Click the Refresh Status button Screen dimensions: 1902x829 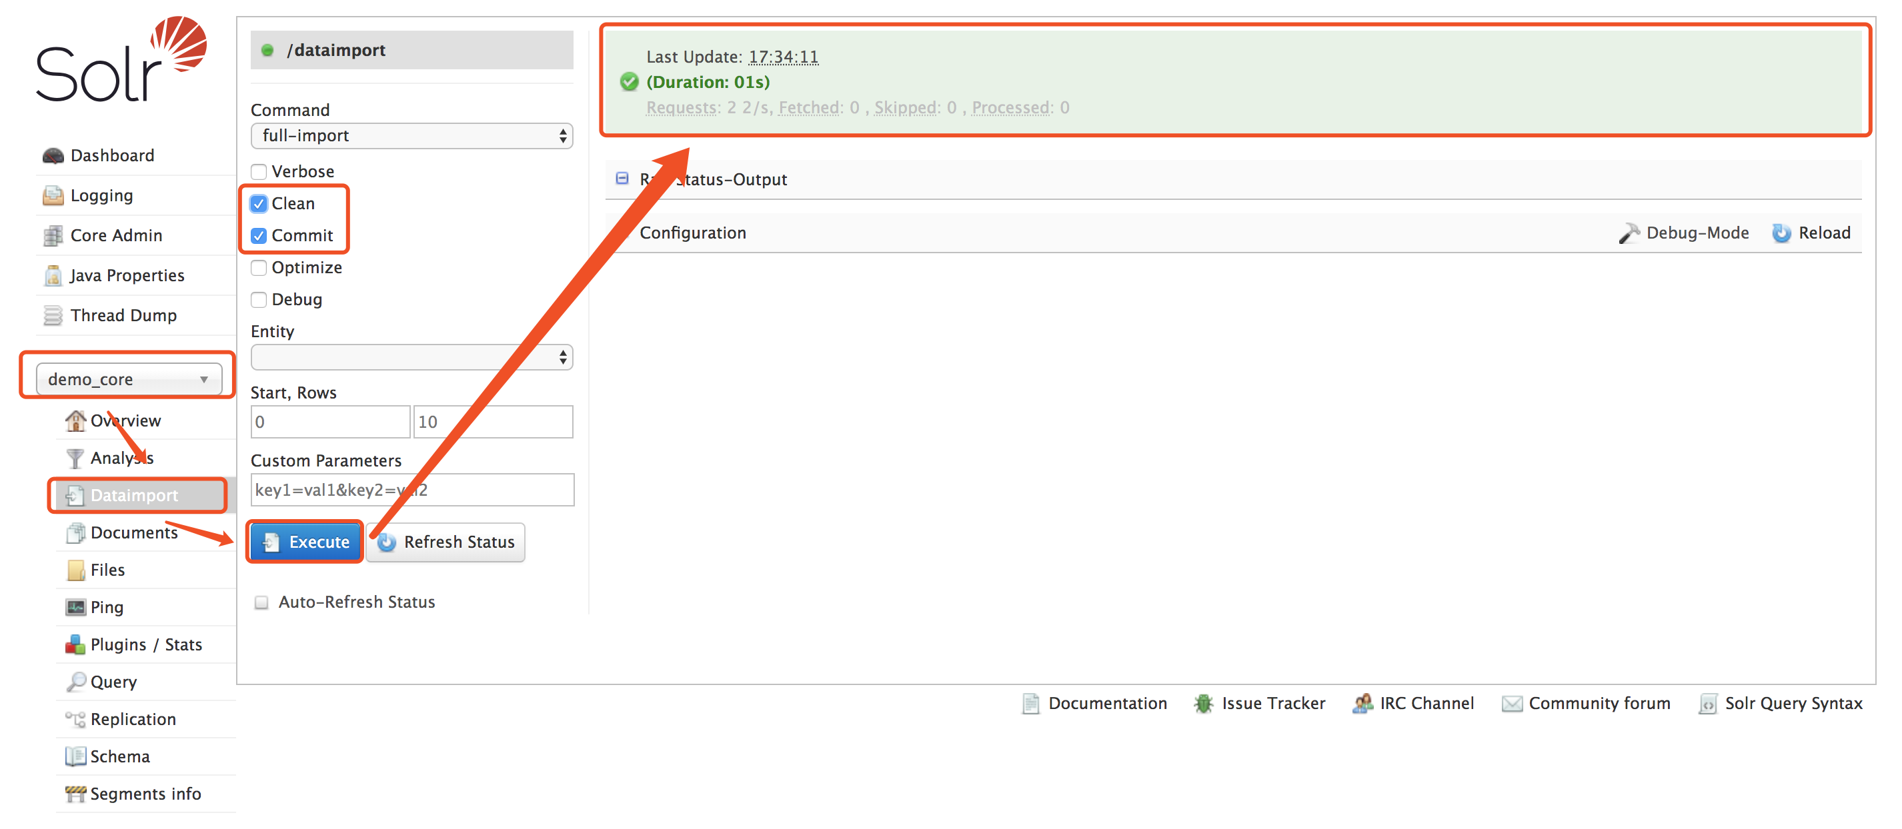coord(446,542)
